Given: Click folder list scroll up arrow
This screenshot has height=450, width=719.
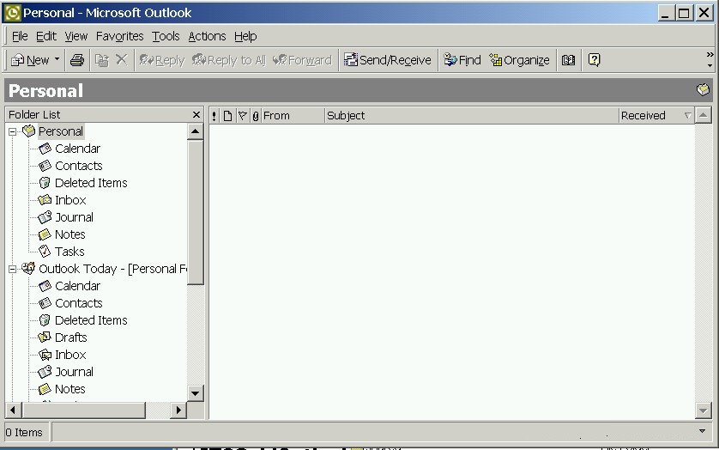Looking at the screenshot, I should tap(195, 131).
